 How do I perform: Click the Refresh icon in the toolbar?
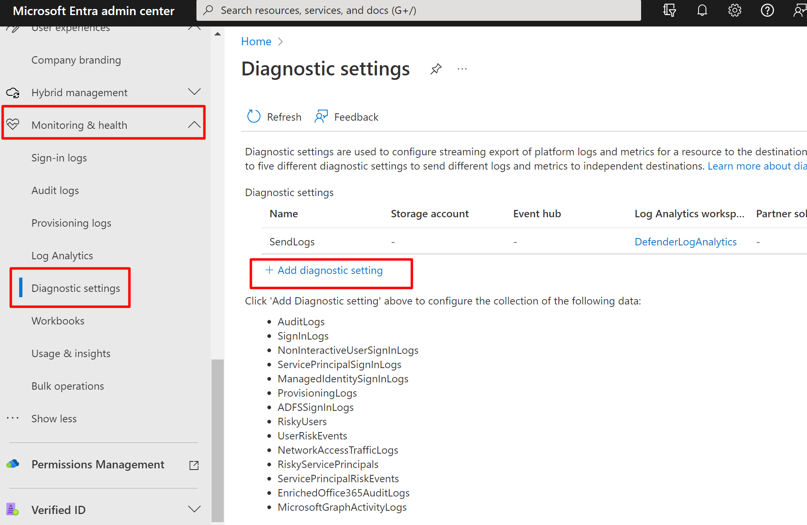(x=254, y=117)
